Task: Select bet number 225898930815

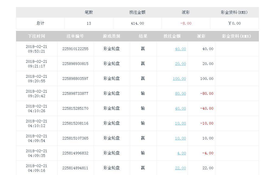Action: pyautogui.click(x=75, y=64)
